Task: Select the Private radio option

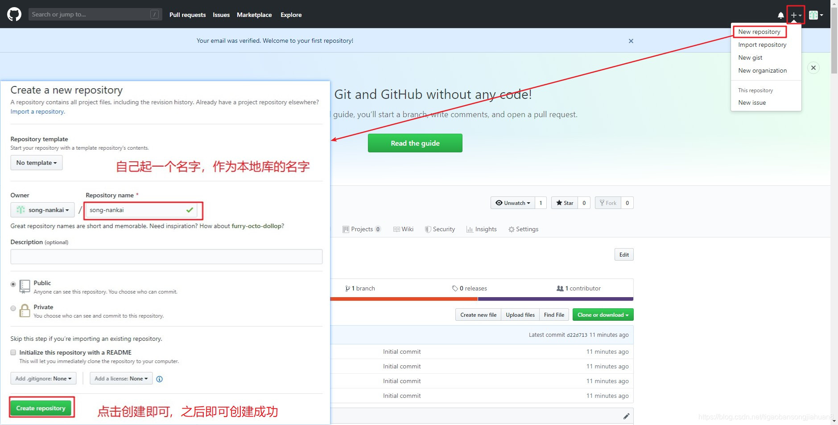Action: [13, 308]
